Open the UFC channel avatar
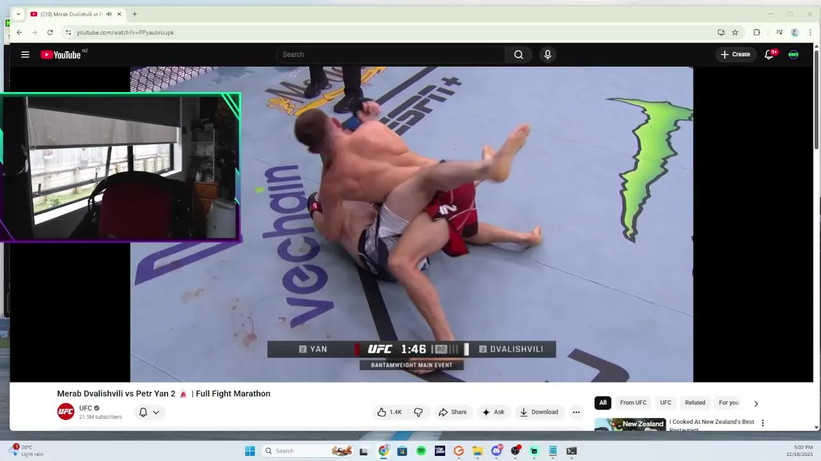Viewport: 821px width, 461px height. pyautogui.click(x=65, y=412)
